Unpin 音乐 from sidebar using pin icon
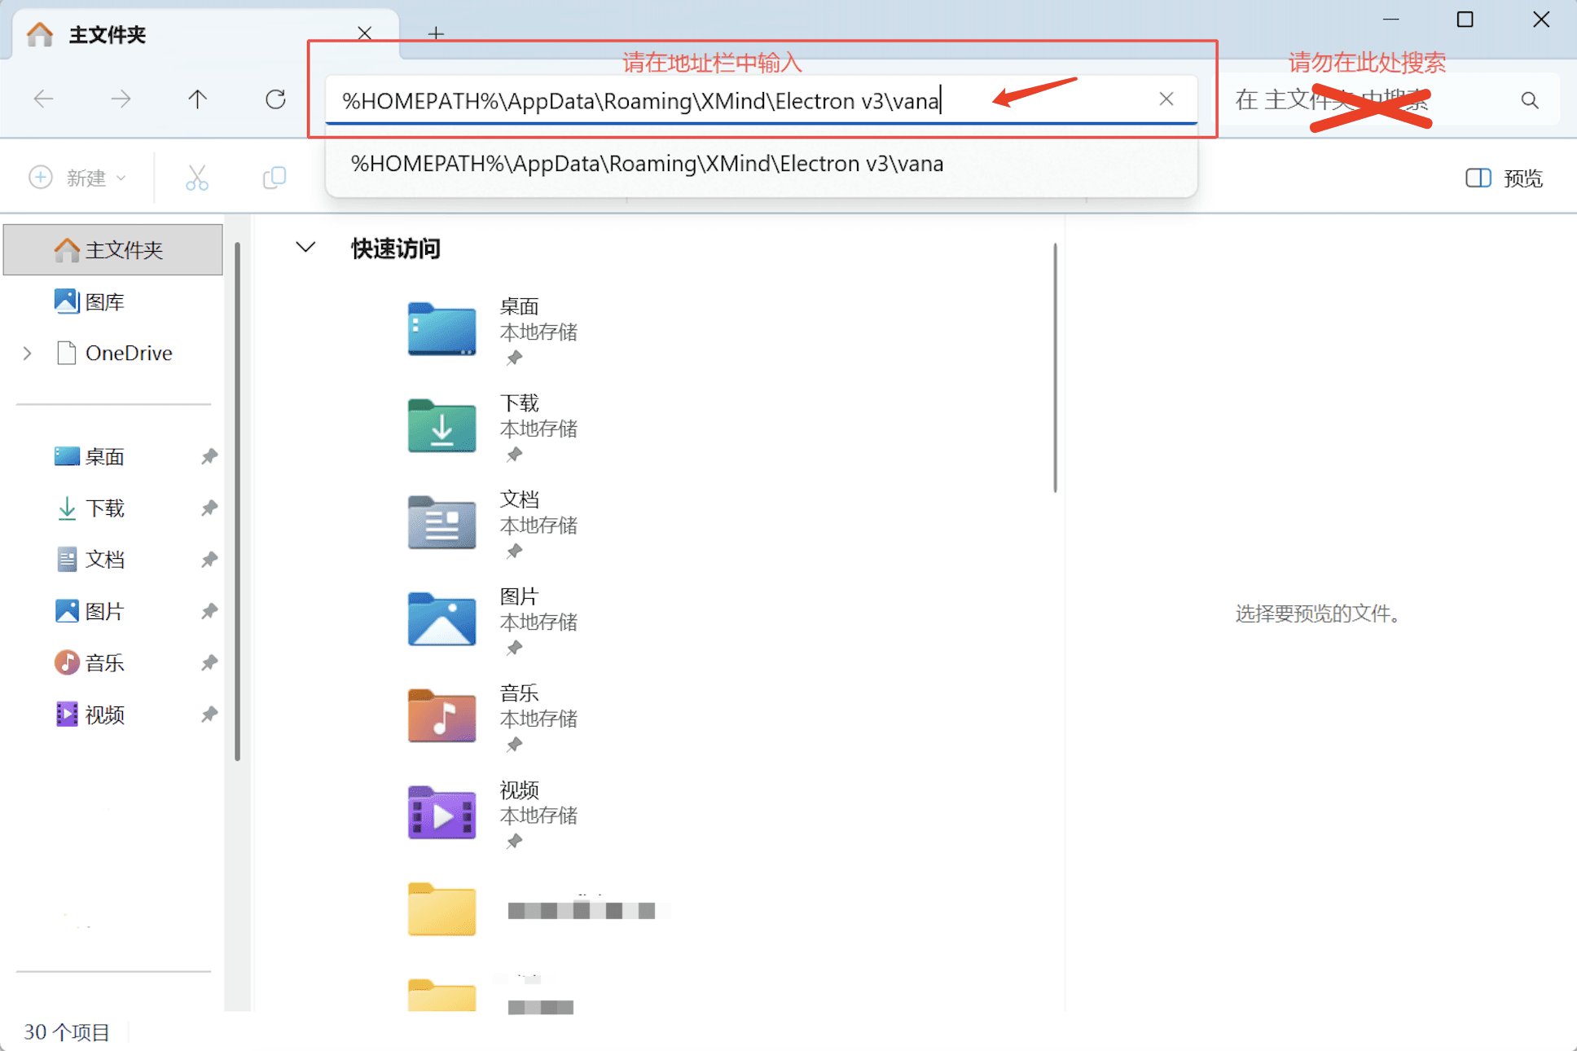The width and height of the screenshot is (1577, 1051). click(209, 662)
